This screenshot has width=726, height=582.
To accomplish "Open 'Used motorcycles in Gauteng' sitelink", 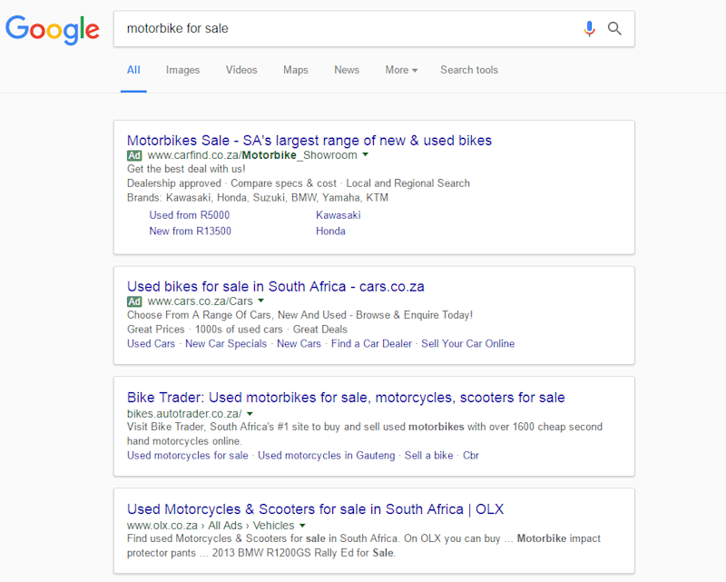I will pos(327,456).
